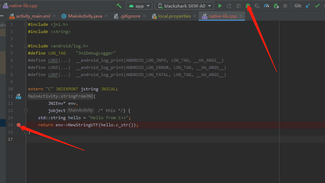This screenshot has width=325, height=183.
Task: Remove the breakpoint on line 15
Action: pos(19,125)
